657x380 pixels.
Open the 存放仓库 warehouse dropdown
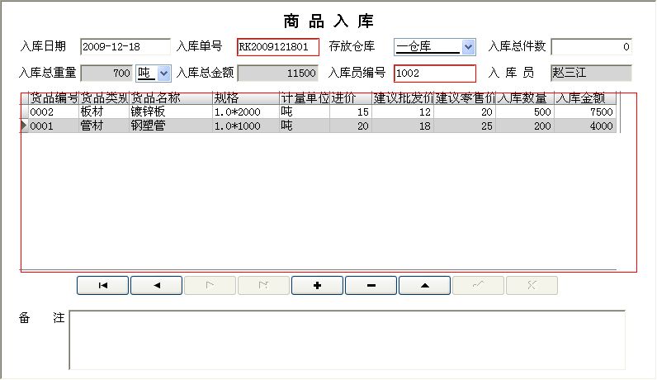click(468, 47)
